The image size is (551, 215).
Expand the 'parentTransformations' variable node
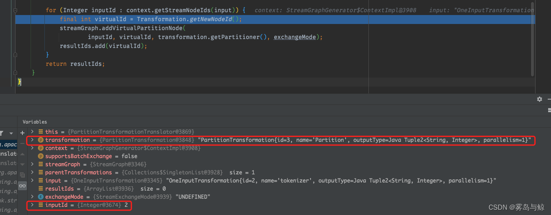tap(33, 172)
